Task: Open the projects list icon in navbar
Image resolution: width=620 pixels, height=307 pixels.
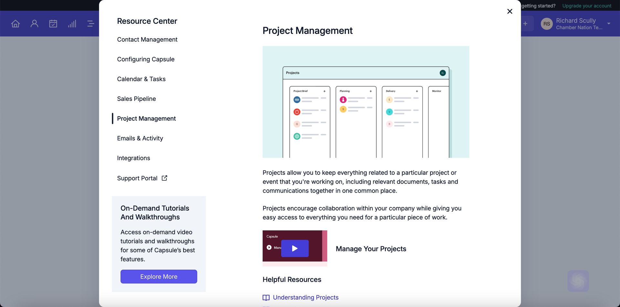Action: (91, 24)
